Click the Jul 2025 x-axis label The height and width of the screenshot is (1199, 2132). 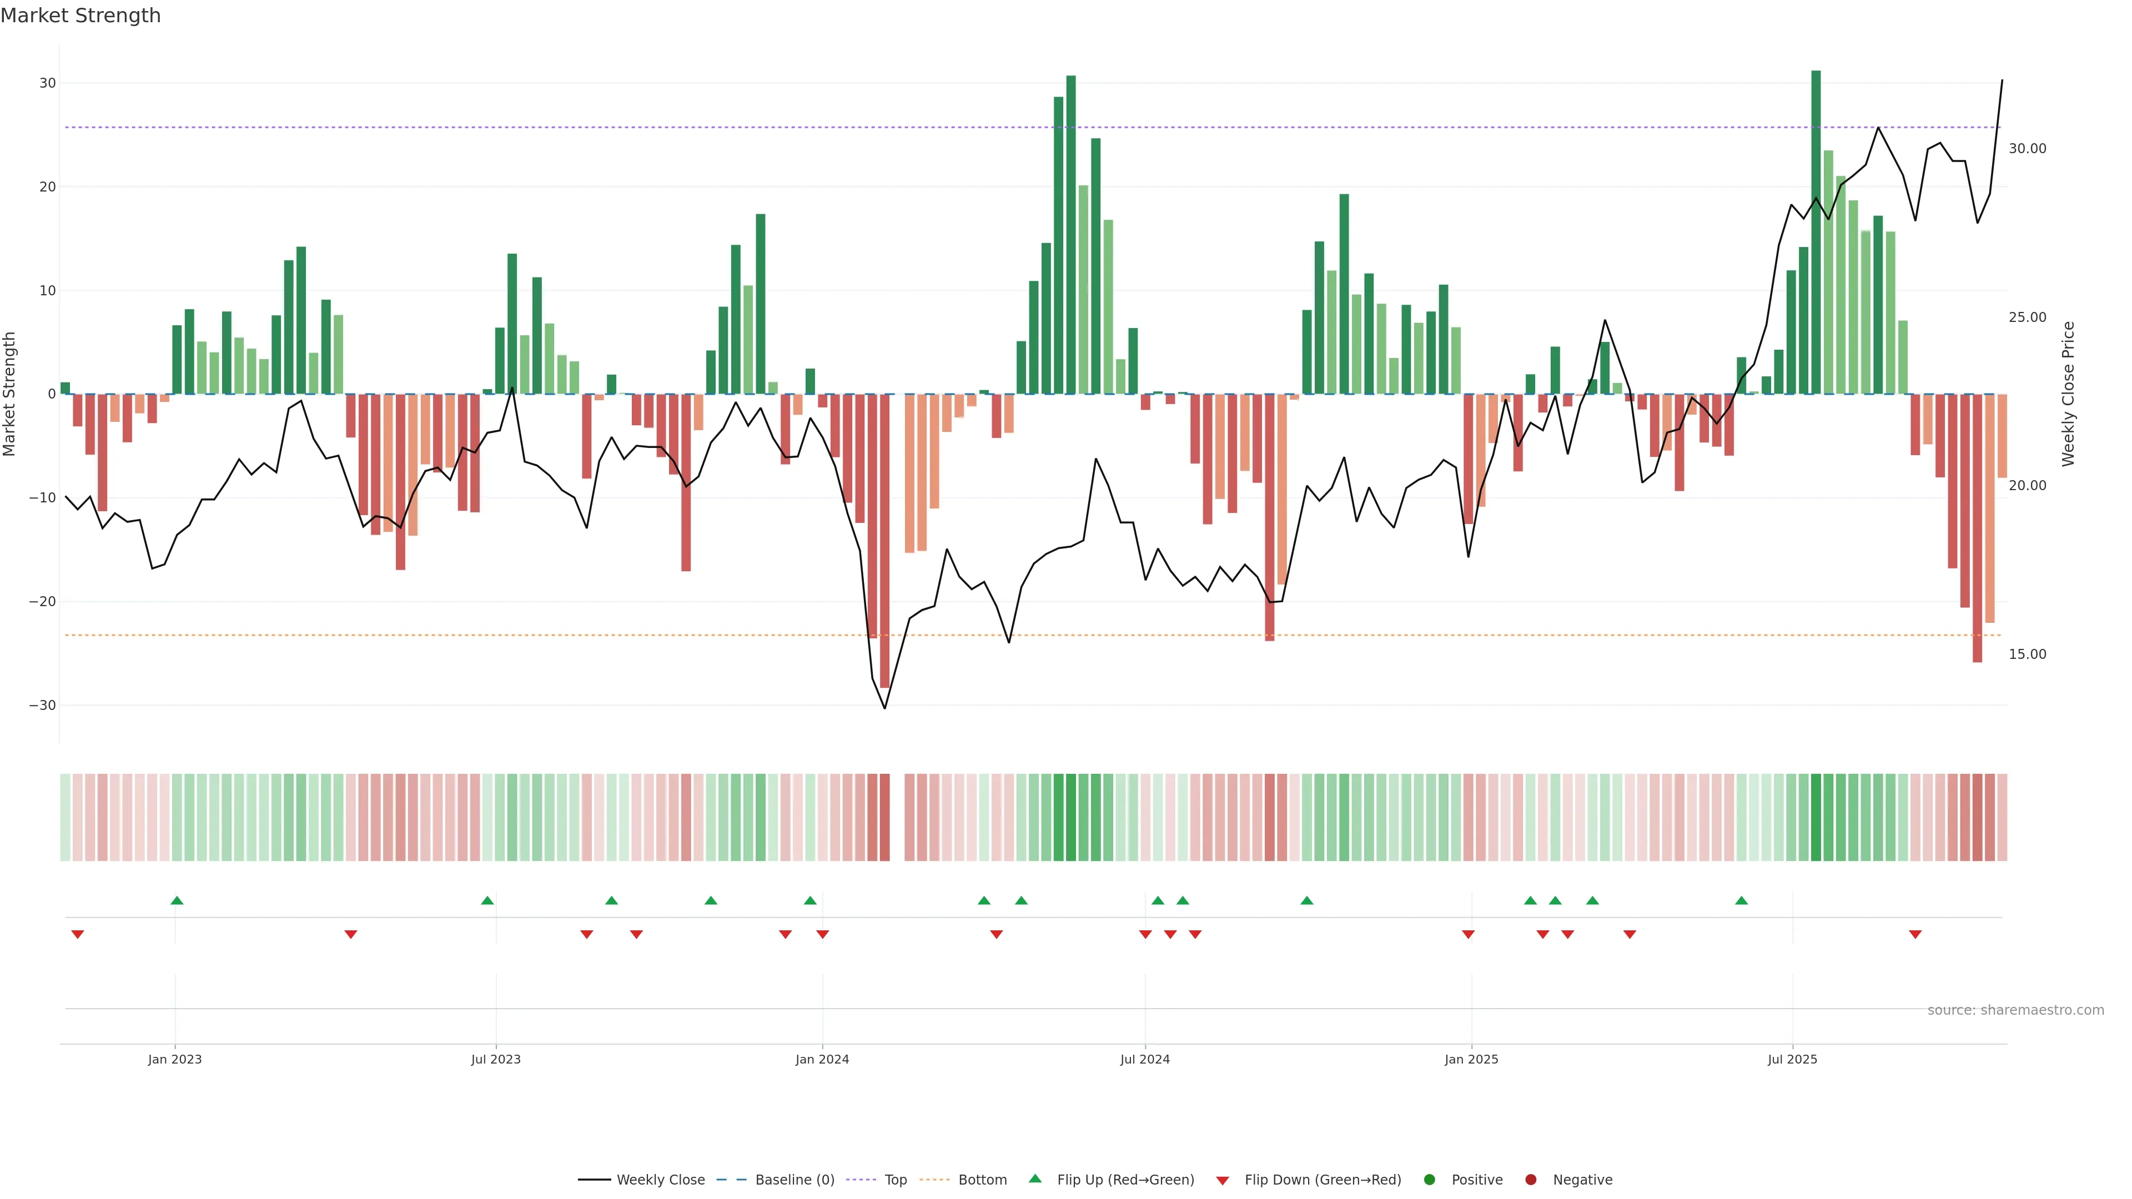pos(1792,1059)
